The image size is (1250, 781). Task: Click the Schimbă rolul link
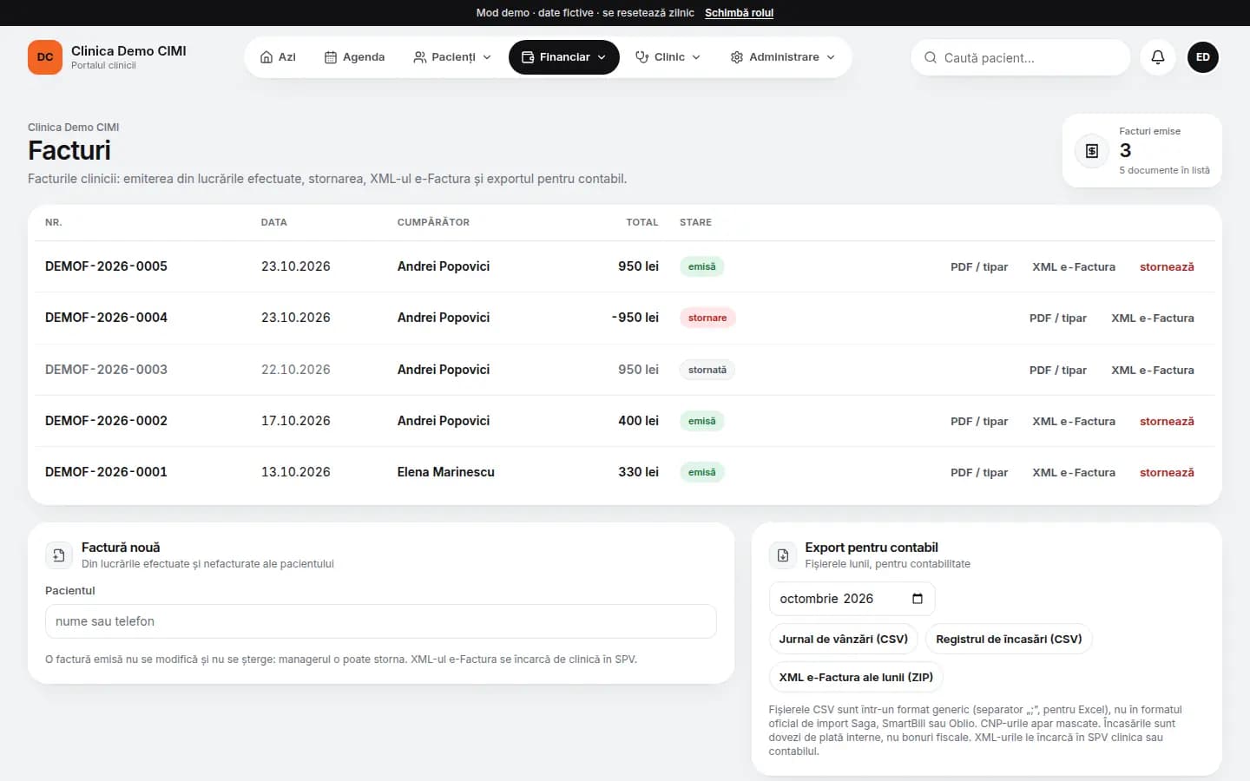pyautogui.click(x=739, y=13)
